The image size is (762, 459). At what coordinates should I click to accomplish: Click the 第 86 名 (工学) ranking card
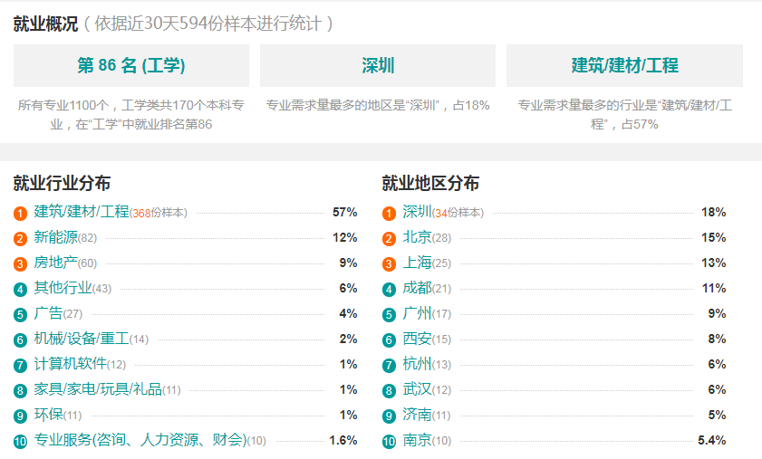point(131,65)
